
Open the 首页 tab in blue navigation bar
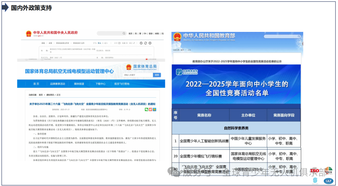coord(36,84)
